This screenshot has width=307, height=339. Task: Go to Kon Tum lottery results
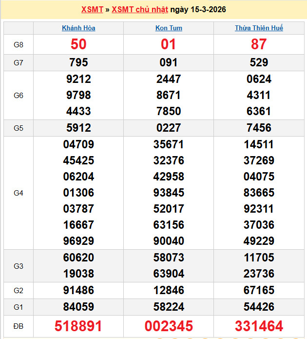pyautogui.click(x=169, y=28)
